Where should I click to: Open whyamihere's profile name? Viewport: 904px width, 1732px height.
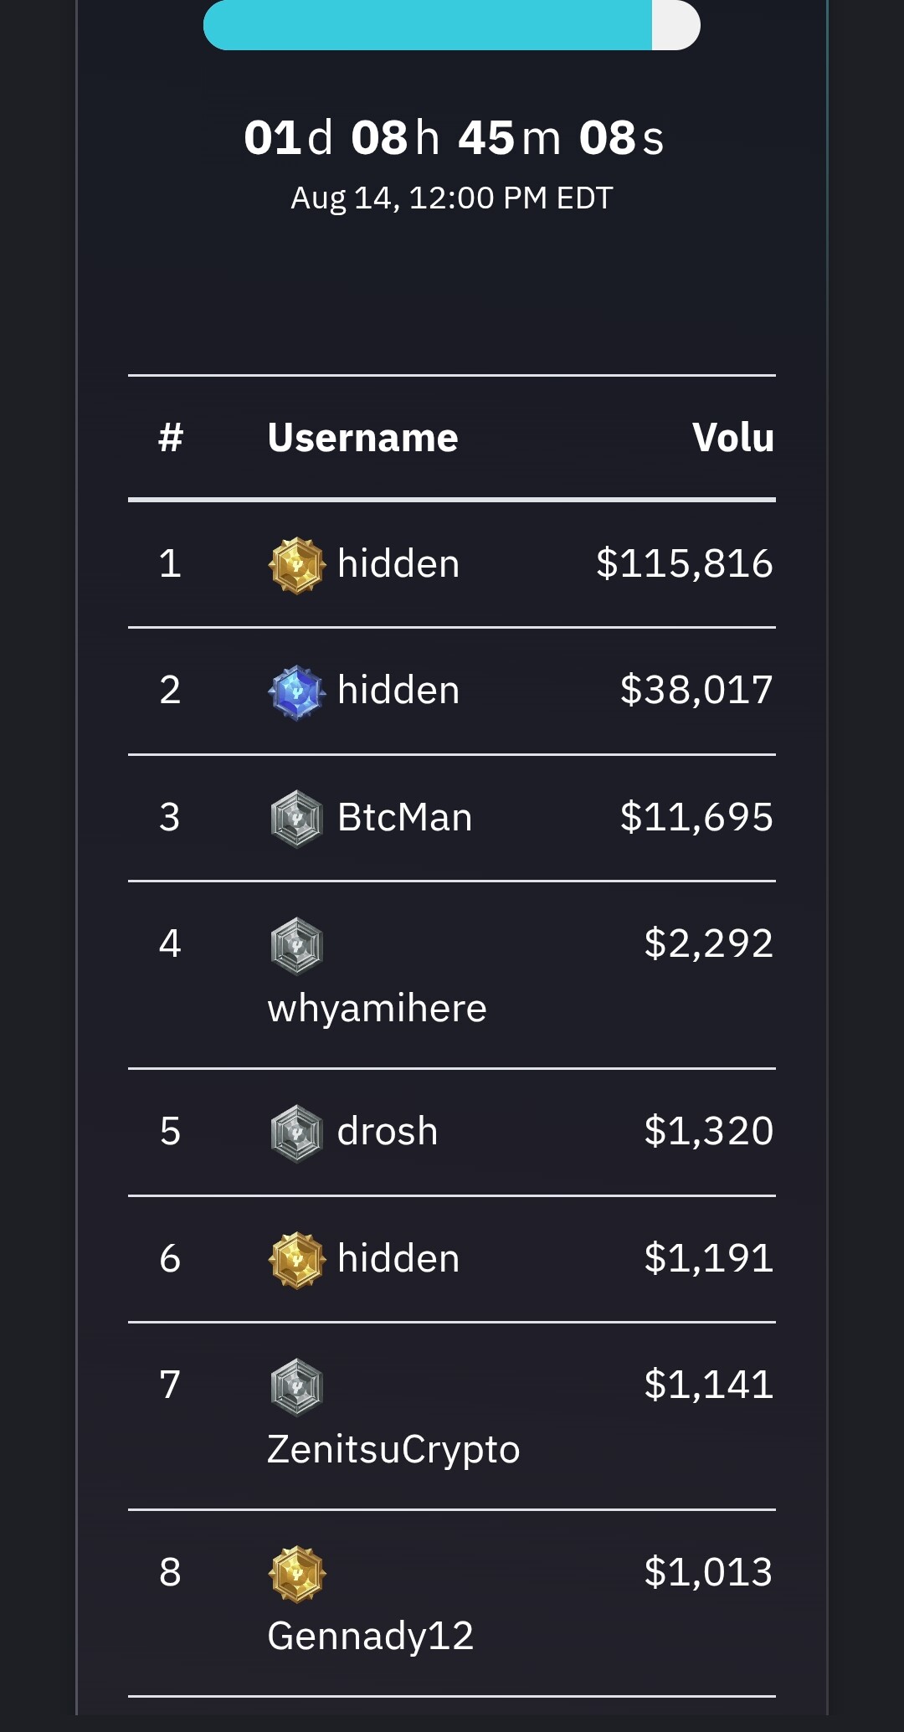377,1009
